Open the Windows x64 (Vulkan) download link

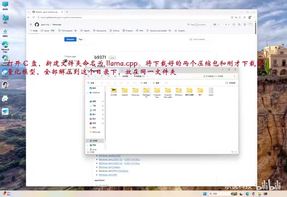(x=110, y=167)
